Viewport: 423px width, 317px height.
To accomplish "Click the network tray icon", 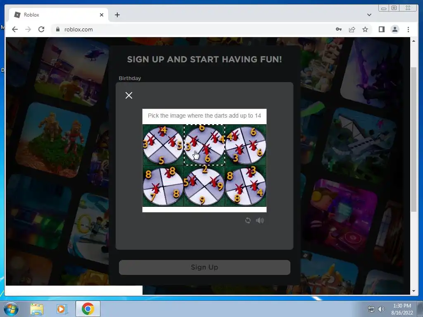I will point(371,309).
